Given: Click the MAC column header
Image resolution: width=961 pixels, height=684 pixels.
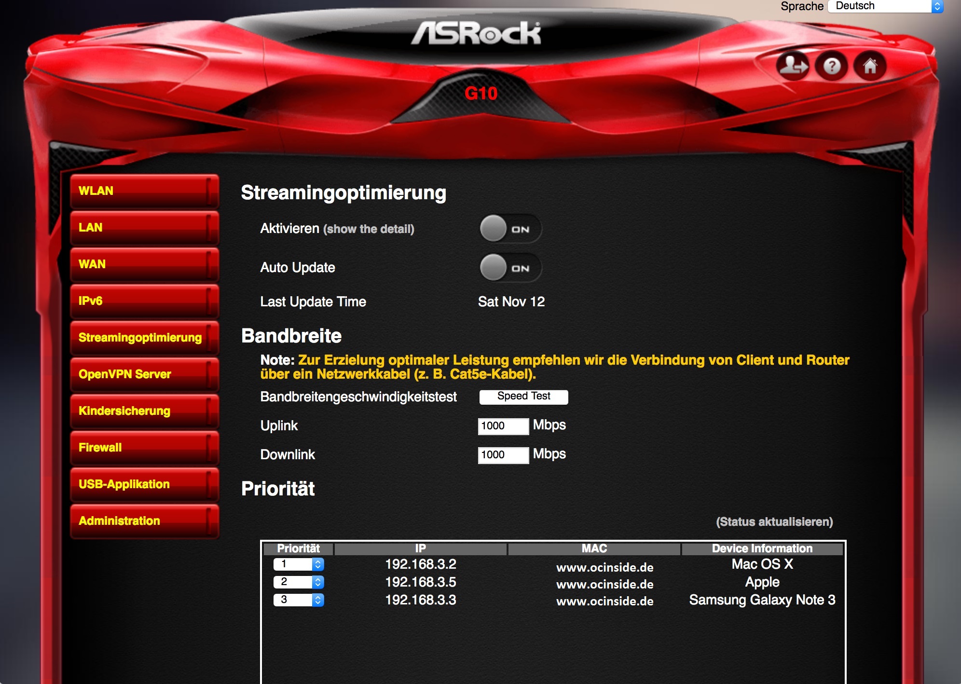Looking at the screenshot, I should point(594,548).
